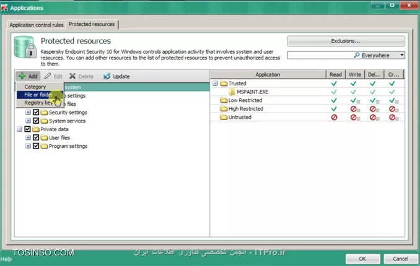This screenshot has height=266, width=420.
Task: Click Write block icon for High Restricted
Action: pyautogui.click(x=353, y=109)
